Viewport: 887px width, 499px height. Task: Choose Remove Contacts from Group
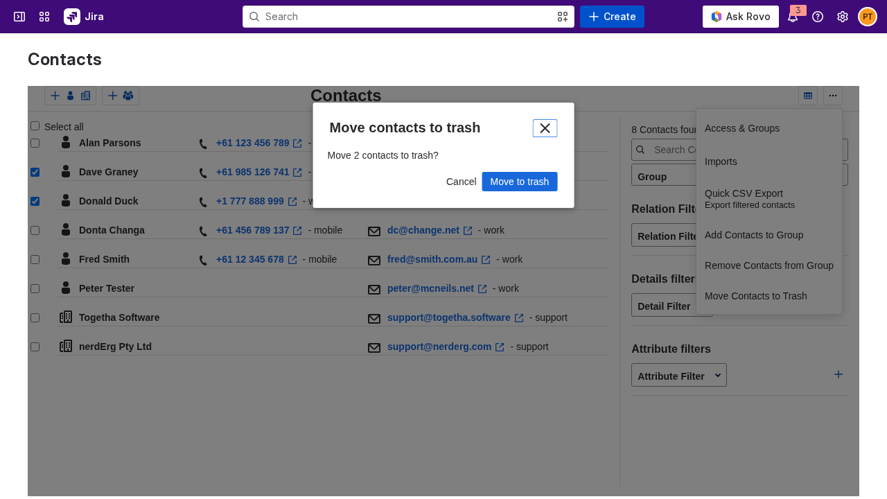[x=769, y=265]
